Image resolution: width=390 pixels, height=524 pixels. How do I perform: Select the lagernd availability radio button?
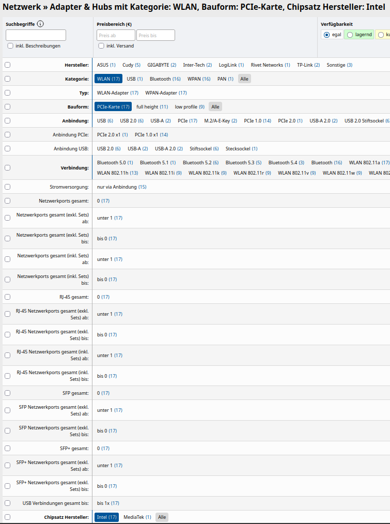(x=350, y=35)
